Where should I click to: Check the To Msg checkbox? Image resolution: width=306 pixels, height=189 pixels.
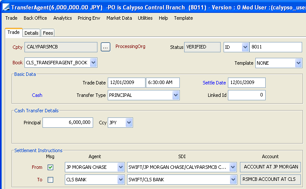click(x=50, y=180)
